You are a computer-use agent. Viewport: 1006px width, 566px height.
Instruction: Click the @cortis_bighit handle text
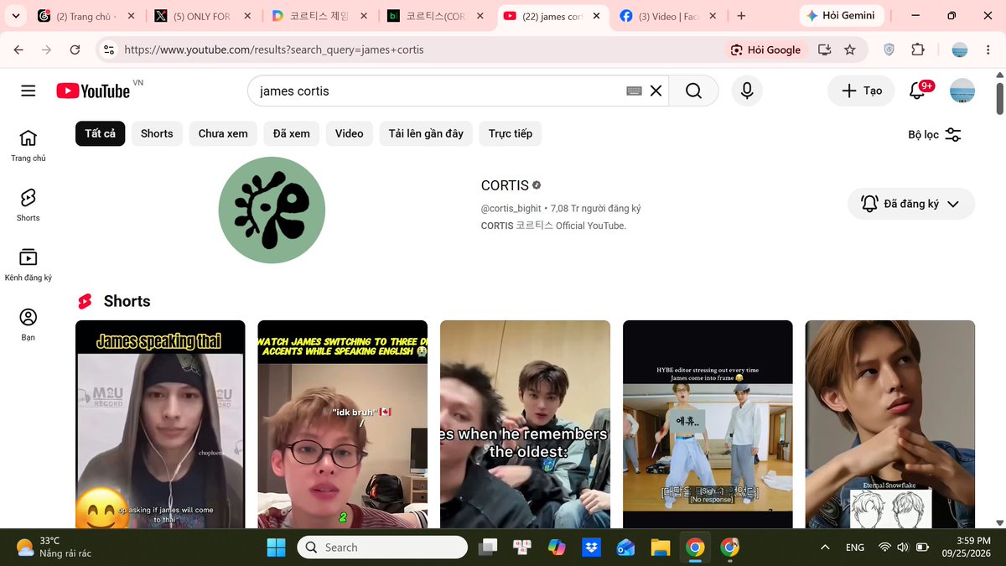[x=511, y=208]
